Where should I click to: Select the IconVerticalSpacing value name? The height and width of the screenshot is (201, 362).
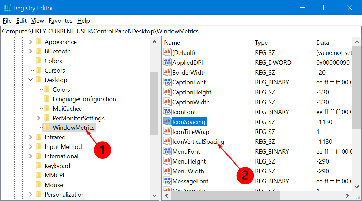198,141
